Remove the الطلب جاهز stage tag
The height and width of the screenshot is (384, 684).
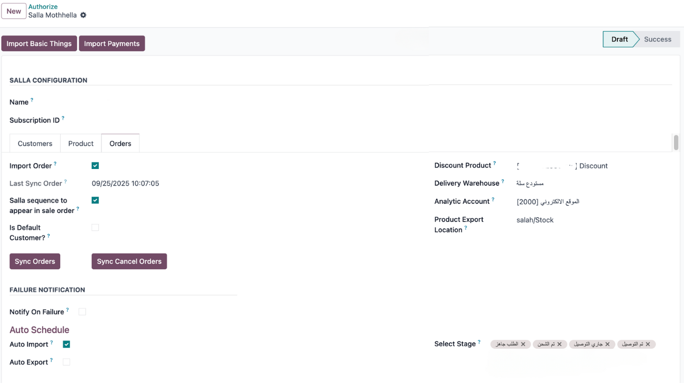coord(523,344)
